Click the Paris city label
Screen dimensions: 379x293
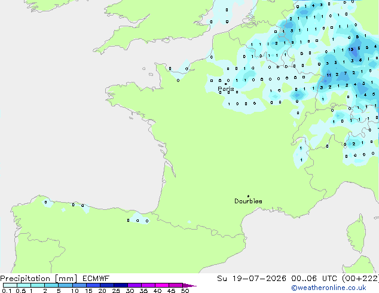coord(226,88)
